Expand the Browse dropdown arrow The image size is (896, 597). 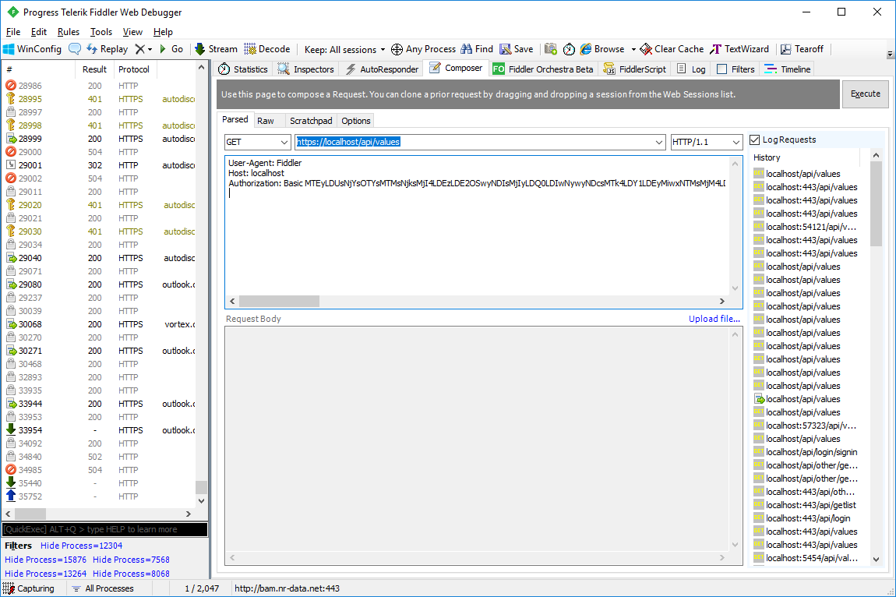coord(633,50)
